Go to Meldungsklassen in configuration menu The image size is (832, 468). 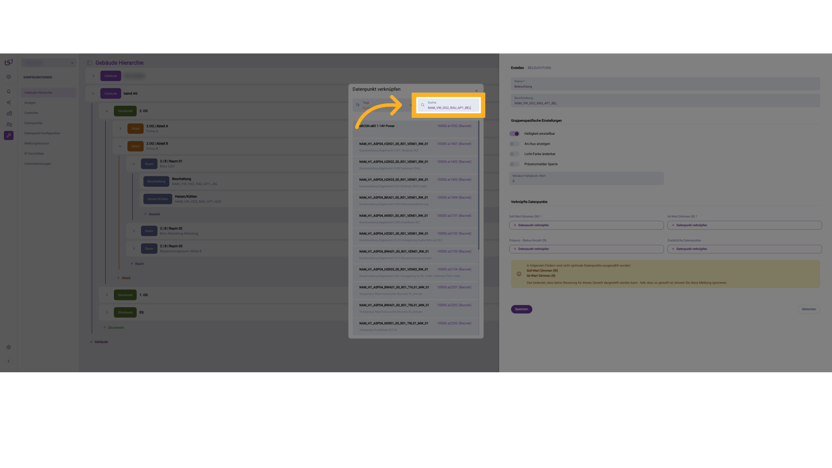(36, 143)
